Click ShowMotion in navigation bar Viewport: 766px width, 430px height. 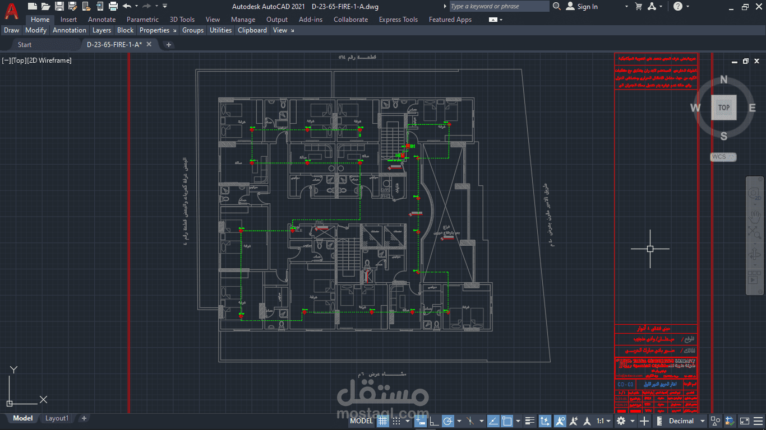click(755, 278)
